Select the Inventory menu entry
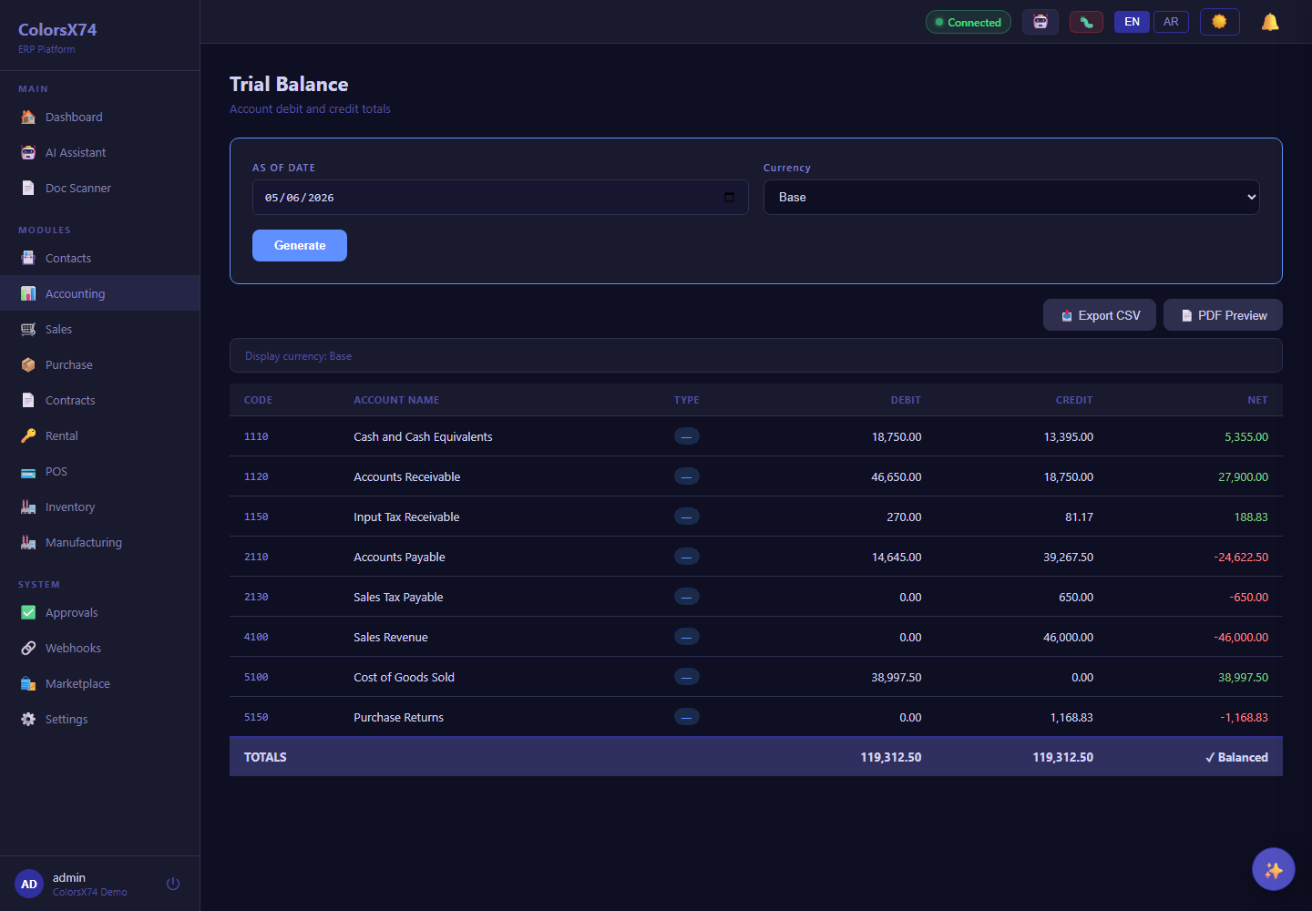Viewport: 1312px width, 911px height. (x=100, y=507)
